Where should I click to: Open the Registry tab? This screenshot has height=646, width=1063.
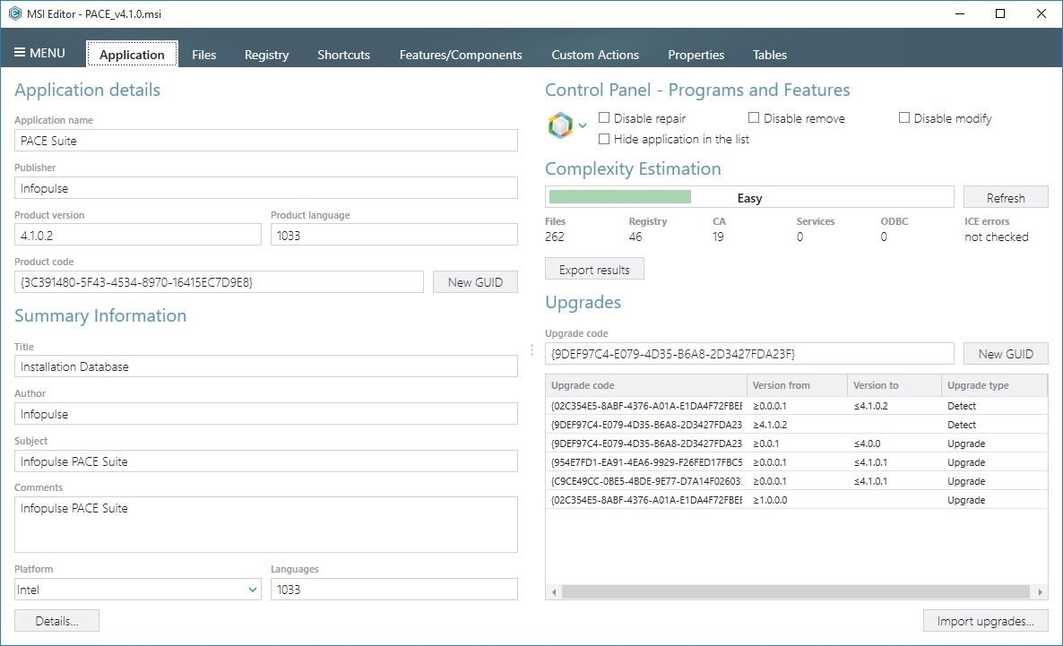(x=266, y=55)
